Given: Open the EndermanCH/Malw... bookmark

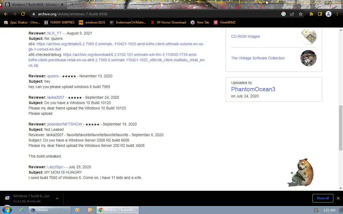Looking at the screenshot, I should (128, 22).
